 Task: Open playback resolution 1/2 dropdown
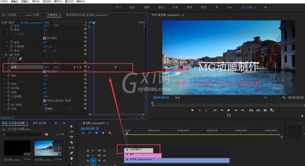271,97
